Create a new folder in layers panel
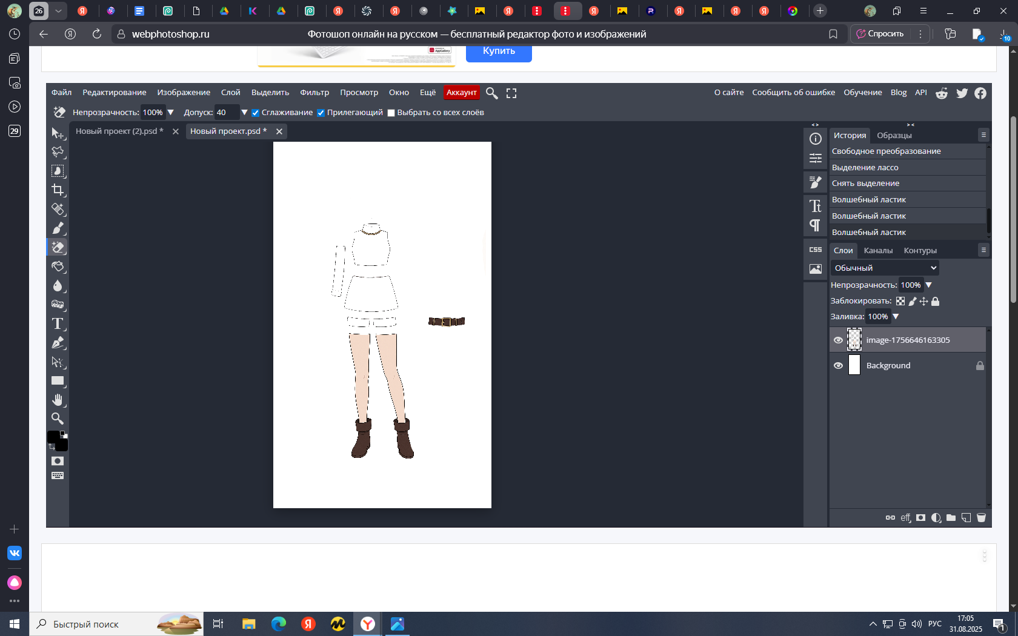The image size is (1018, 636). coord(951,518)
